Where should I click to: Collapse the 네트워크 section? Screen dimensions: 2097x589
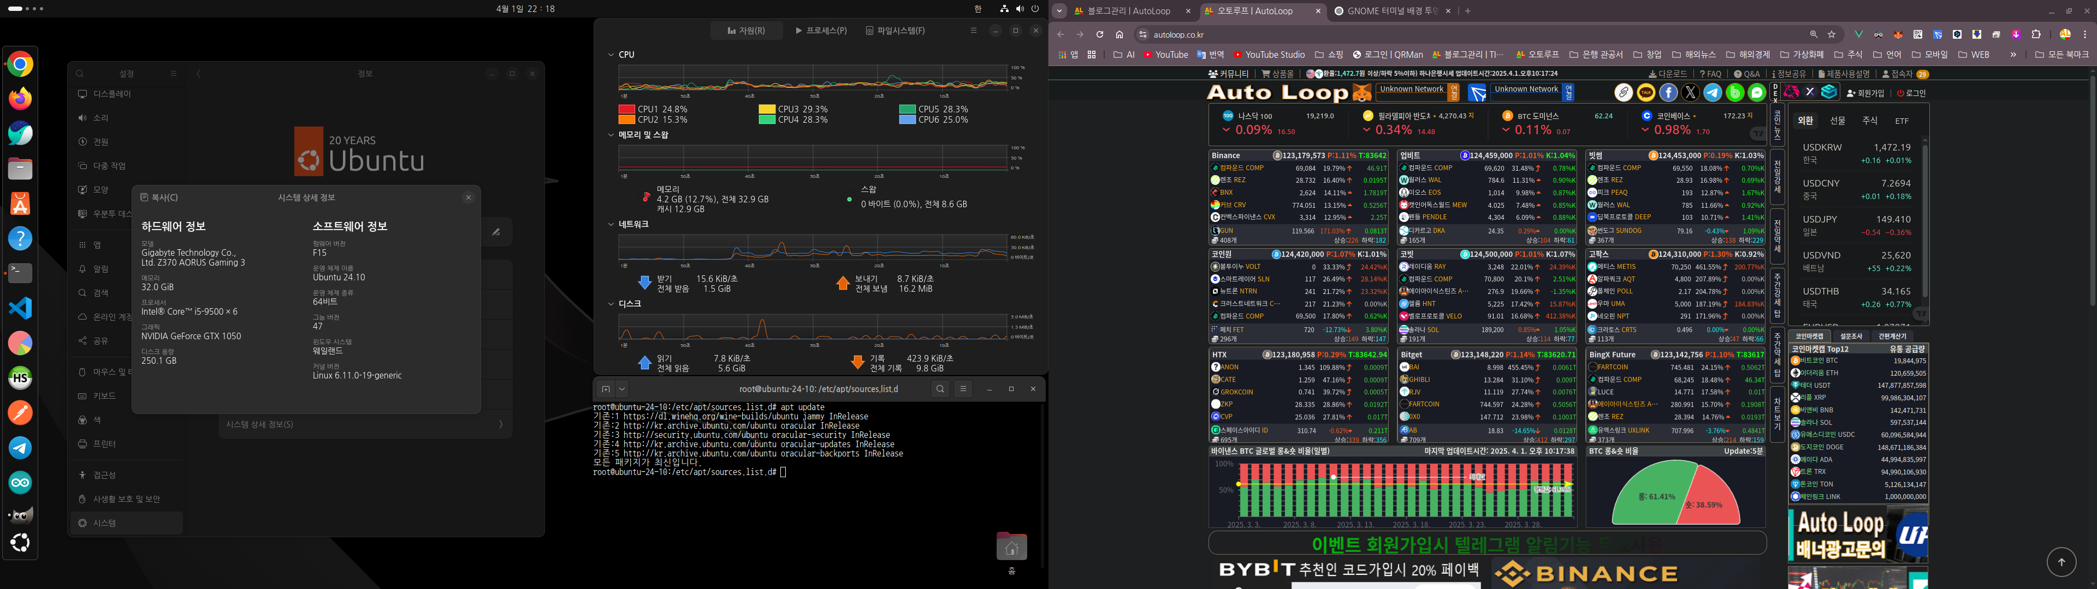click(x=612, y=225)
